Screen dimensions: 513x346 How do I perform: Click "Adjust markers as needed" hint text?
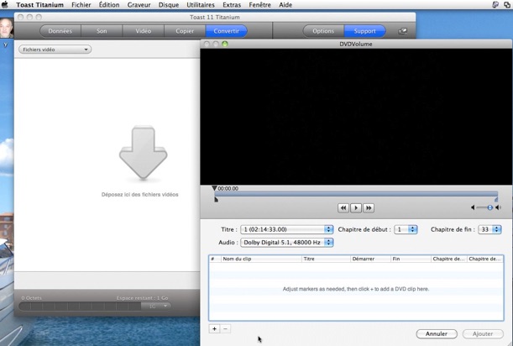coord(356,289)
